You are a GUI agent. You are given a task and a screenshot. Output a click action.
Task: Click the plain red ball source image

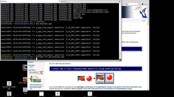tap(89, 78)
